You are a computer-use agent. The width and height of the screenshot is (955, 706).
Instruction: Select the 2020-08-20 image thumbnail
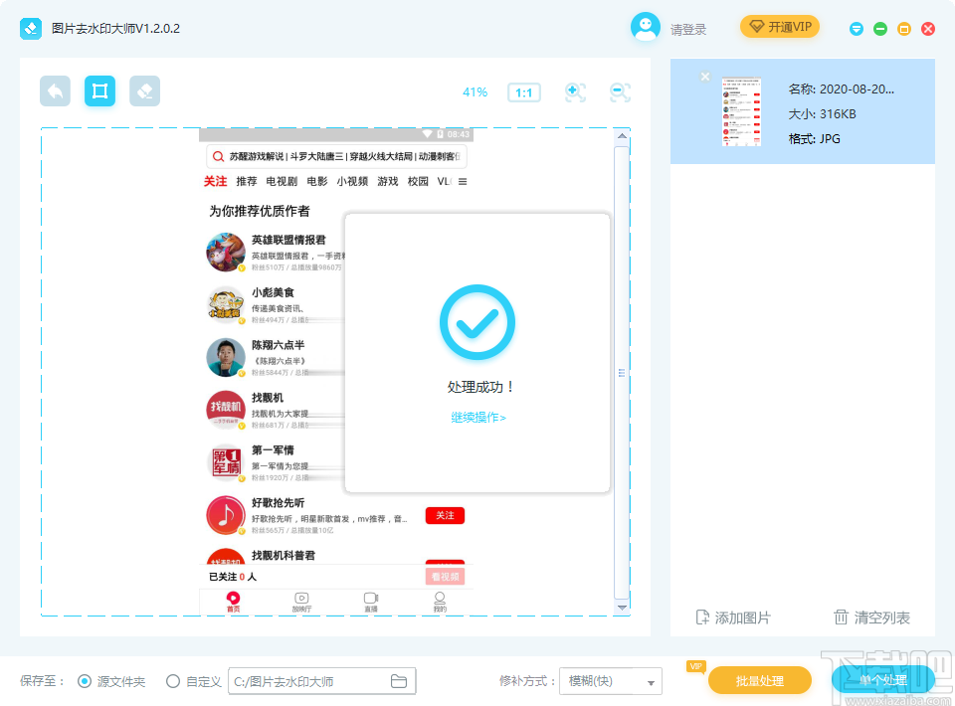coord(739,109)
